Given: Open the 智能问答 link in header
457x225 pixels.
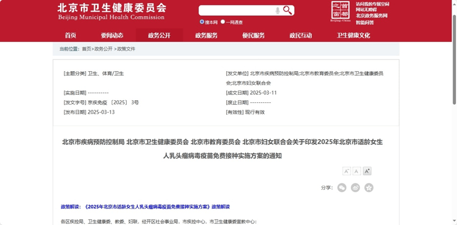Looking at the screenshot, I should pos(365,22).
